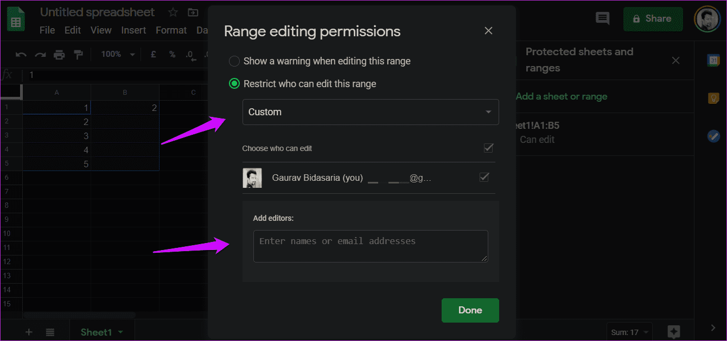Open Tasks in side panel
This screenshot has height=341, width=727.
tap(713, 136)
